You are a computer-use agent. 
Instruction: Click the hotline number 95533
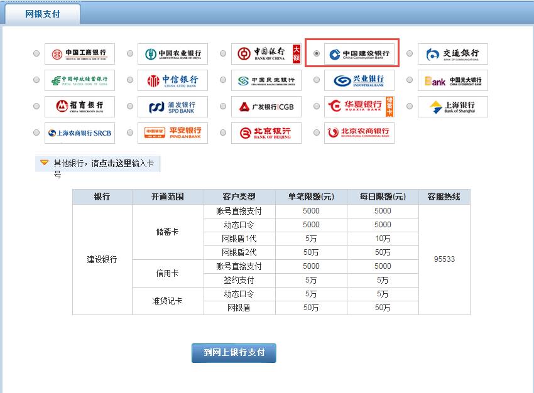444,259
